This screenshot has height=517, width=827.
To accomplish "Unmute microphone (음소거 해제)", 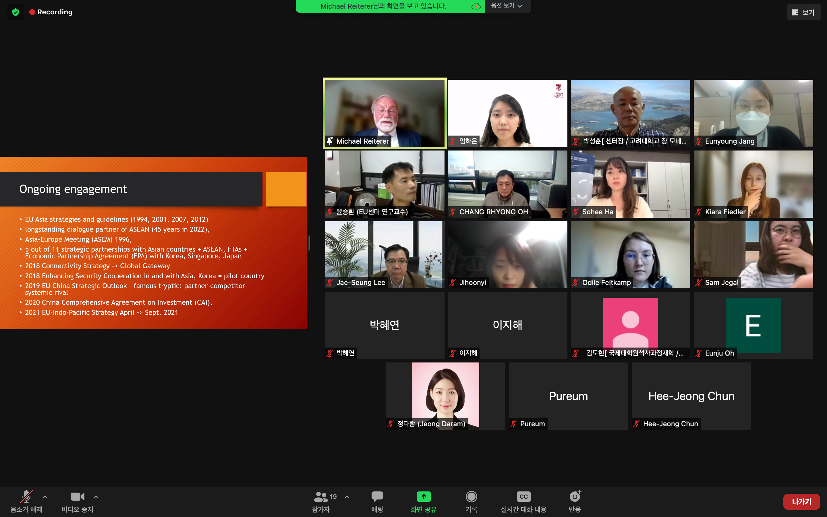I will [26, 497].
